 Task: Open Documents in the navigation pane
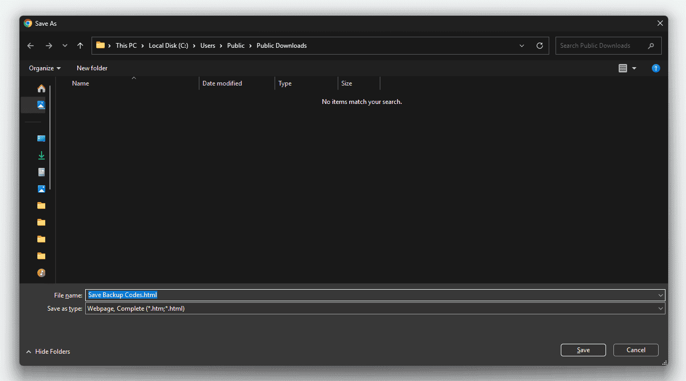pos(41,172)
